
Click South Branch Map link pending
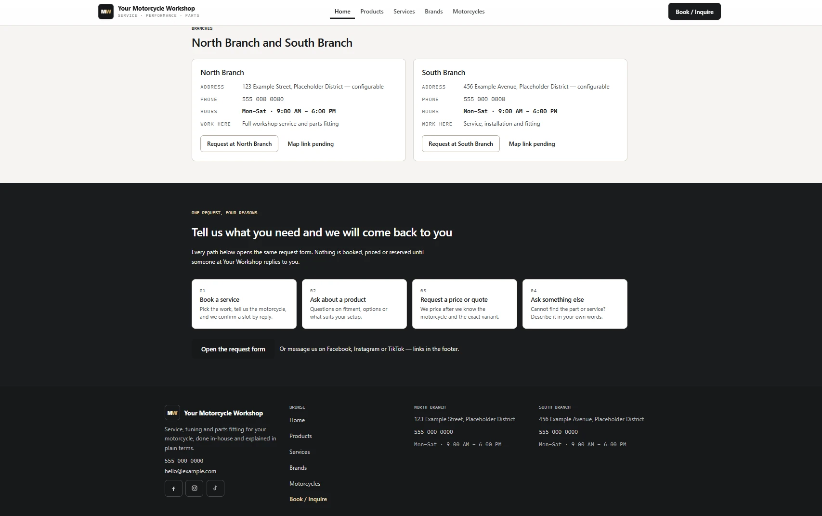(532, 144)
